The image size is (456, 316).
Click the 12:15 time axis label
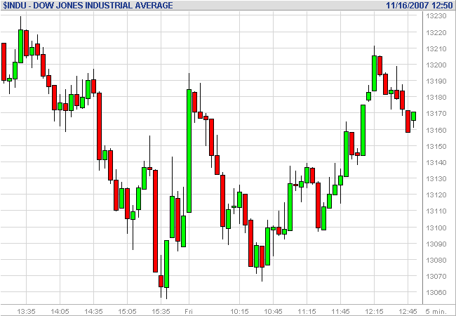tap(375, 311)
